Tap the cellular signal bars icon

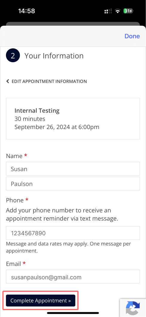[108, 11]
